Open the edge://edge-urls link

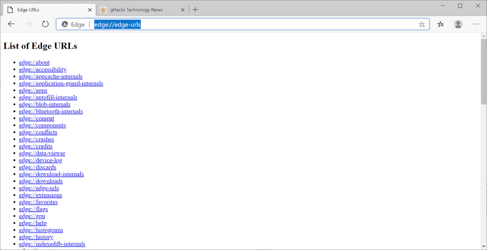click(39, 188)
